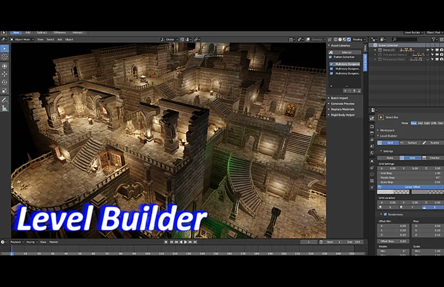Move asset library up in list
Image resolution: width=444 pixels, height=287 pixels.
pos(354,91)
